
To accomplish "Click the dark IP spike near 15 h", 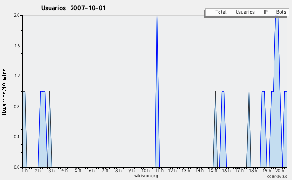I will (x=215, y=129).
